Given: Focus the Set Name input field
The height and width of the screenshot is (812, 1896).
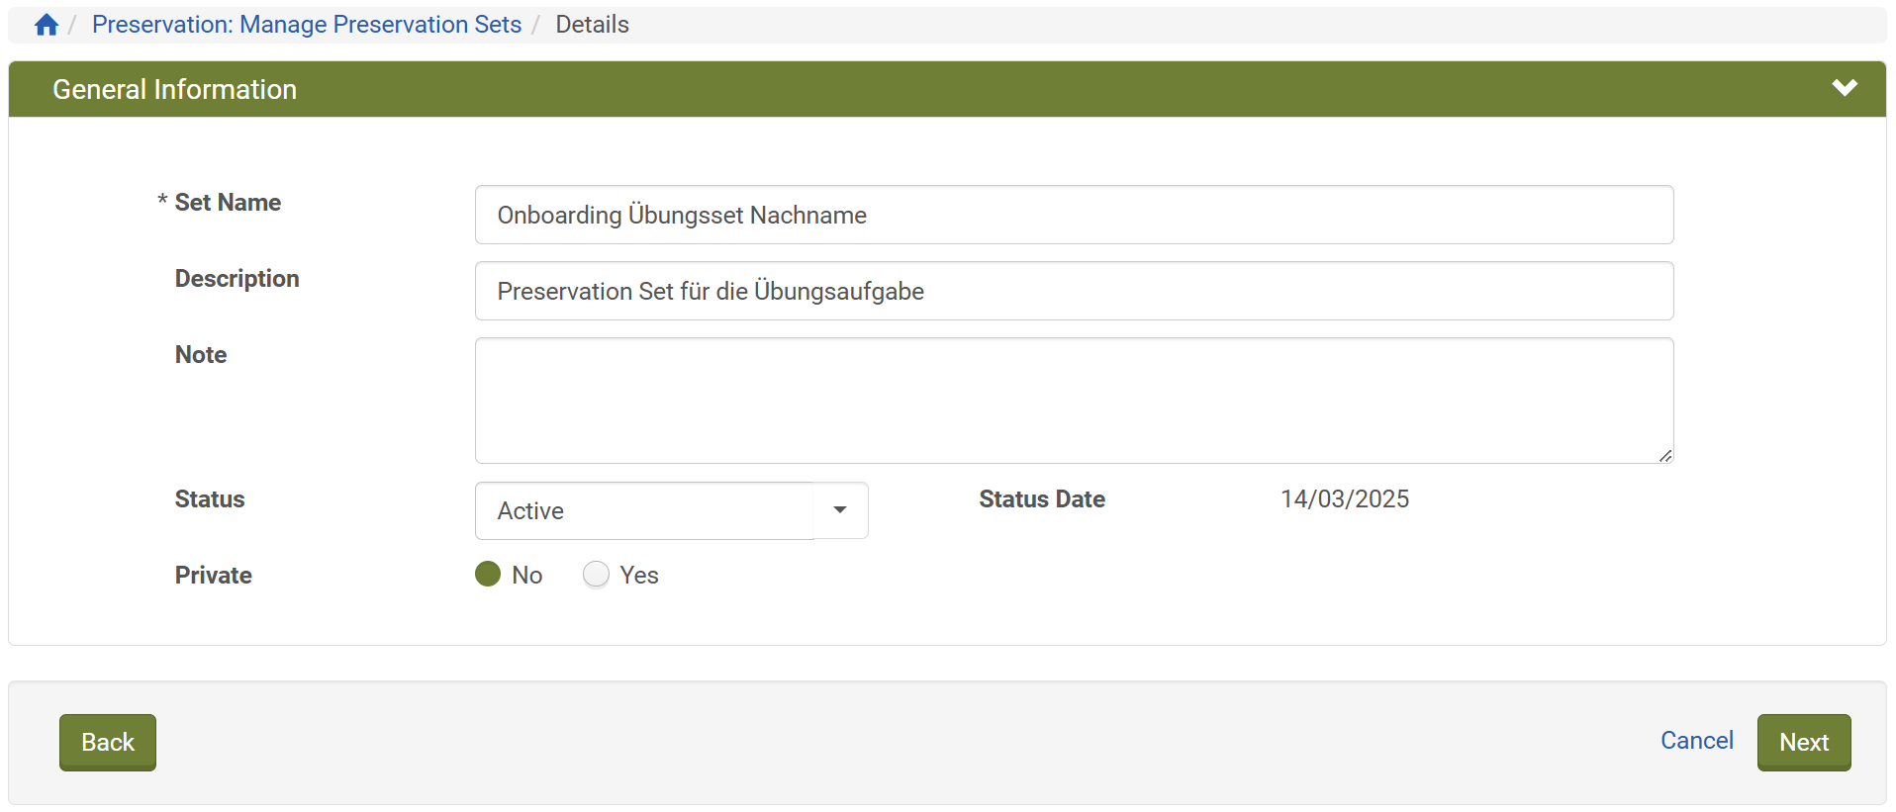Looking at the screenshot, I should point(1074,215).
